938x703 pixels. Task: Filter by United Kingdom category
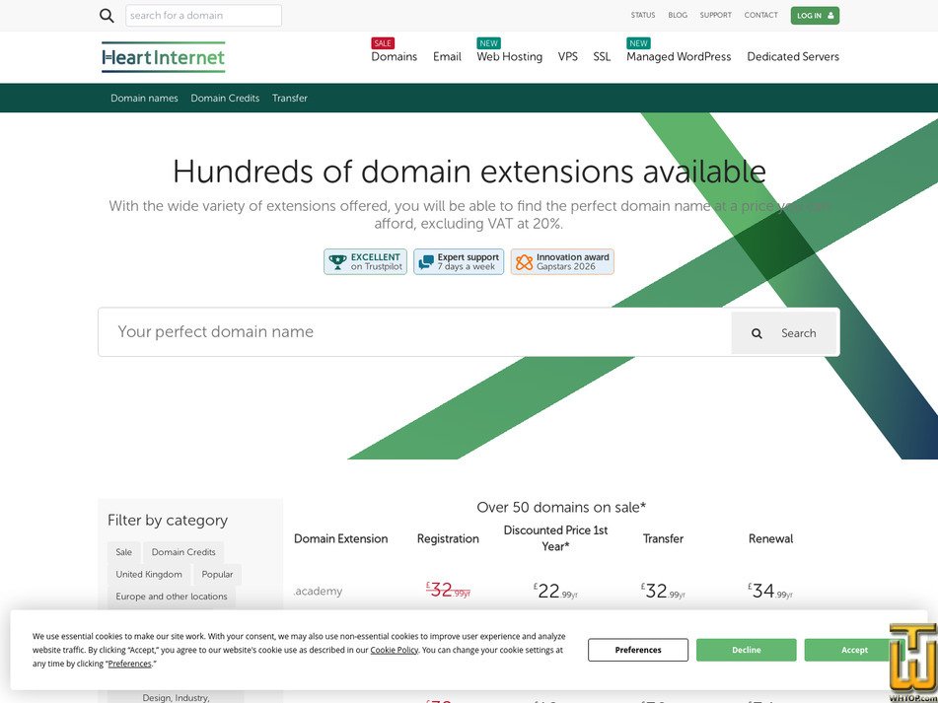(x=149, y=574)
